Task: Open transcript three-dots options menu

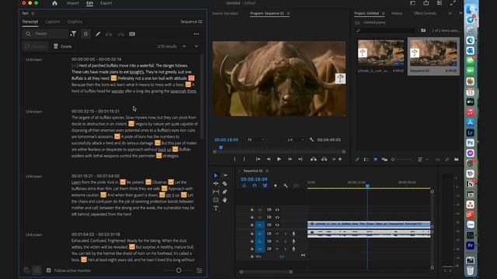Action: point(196,34)
